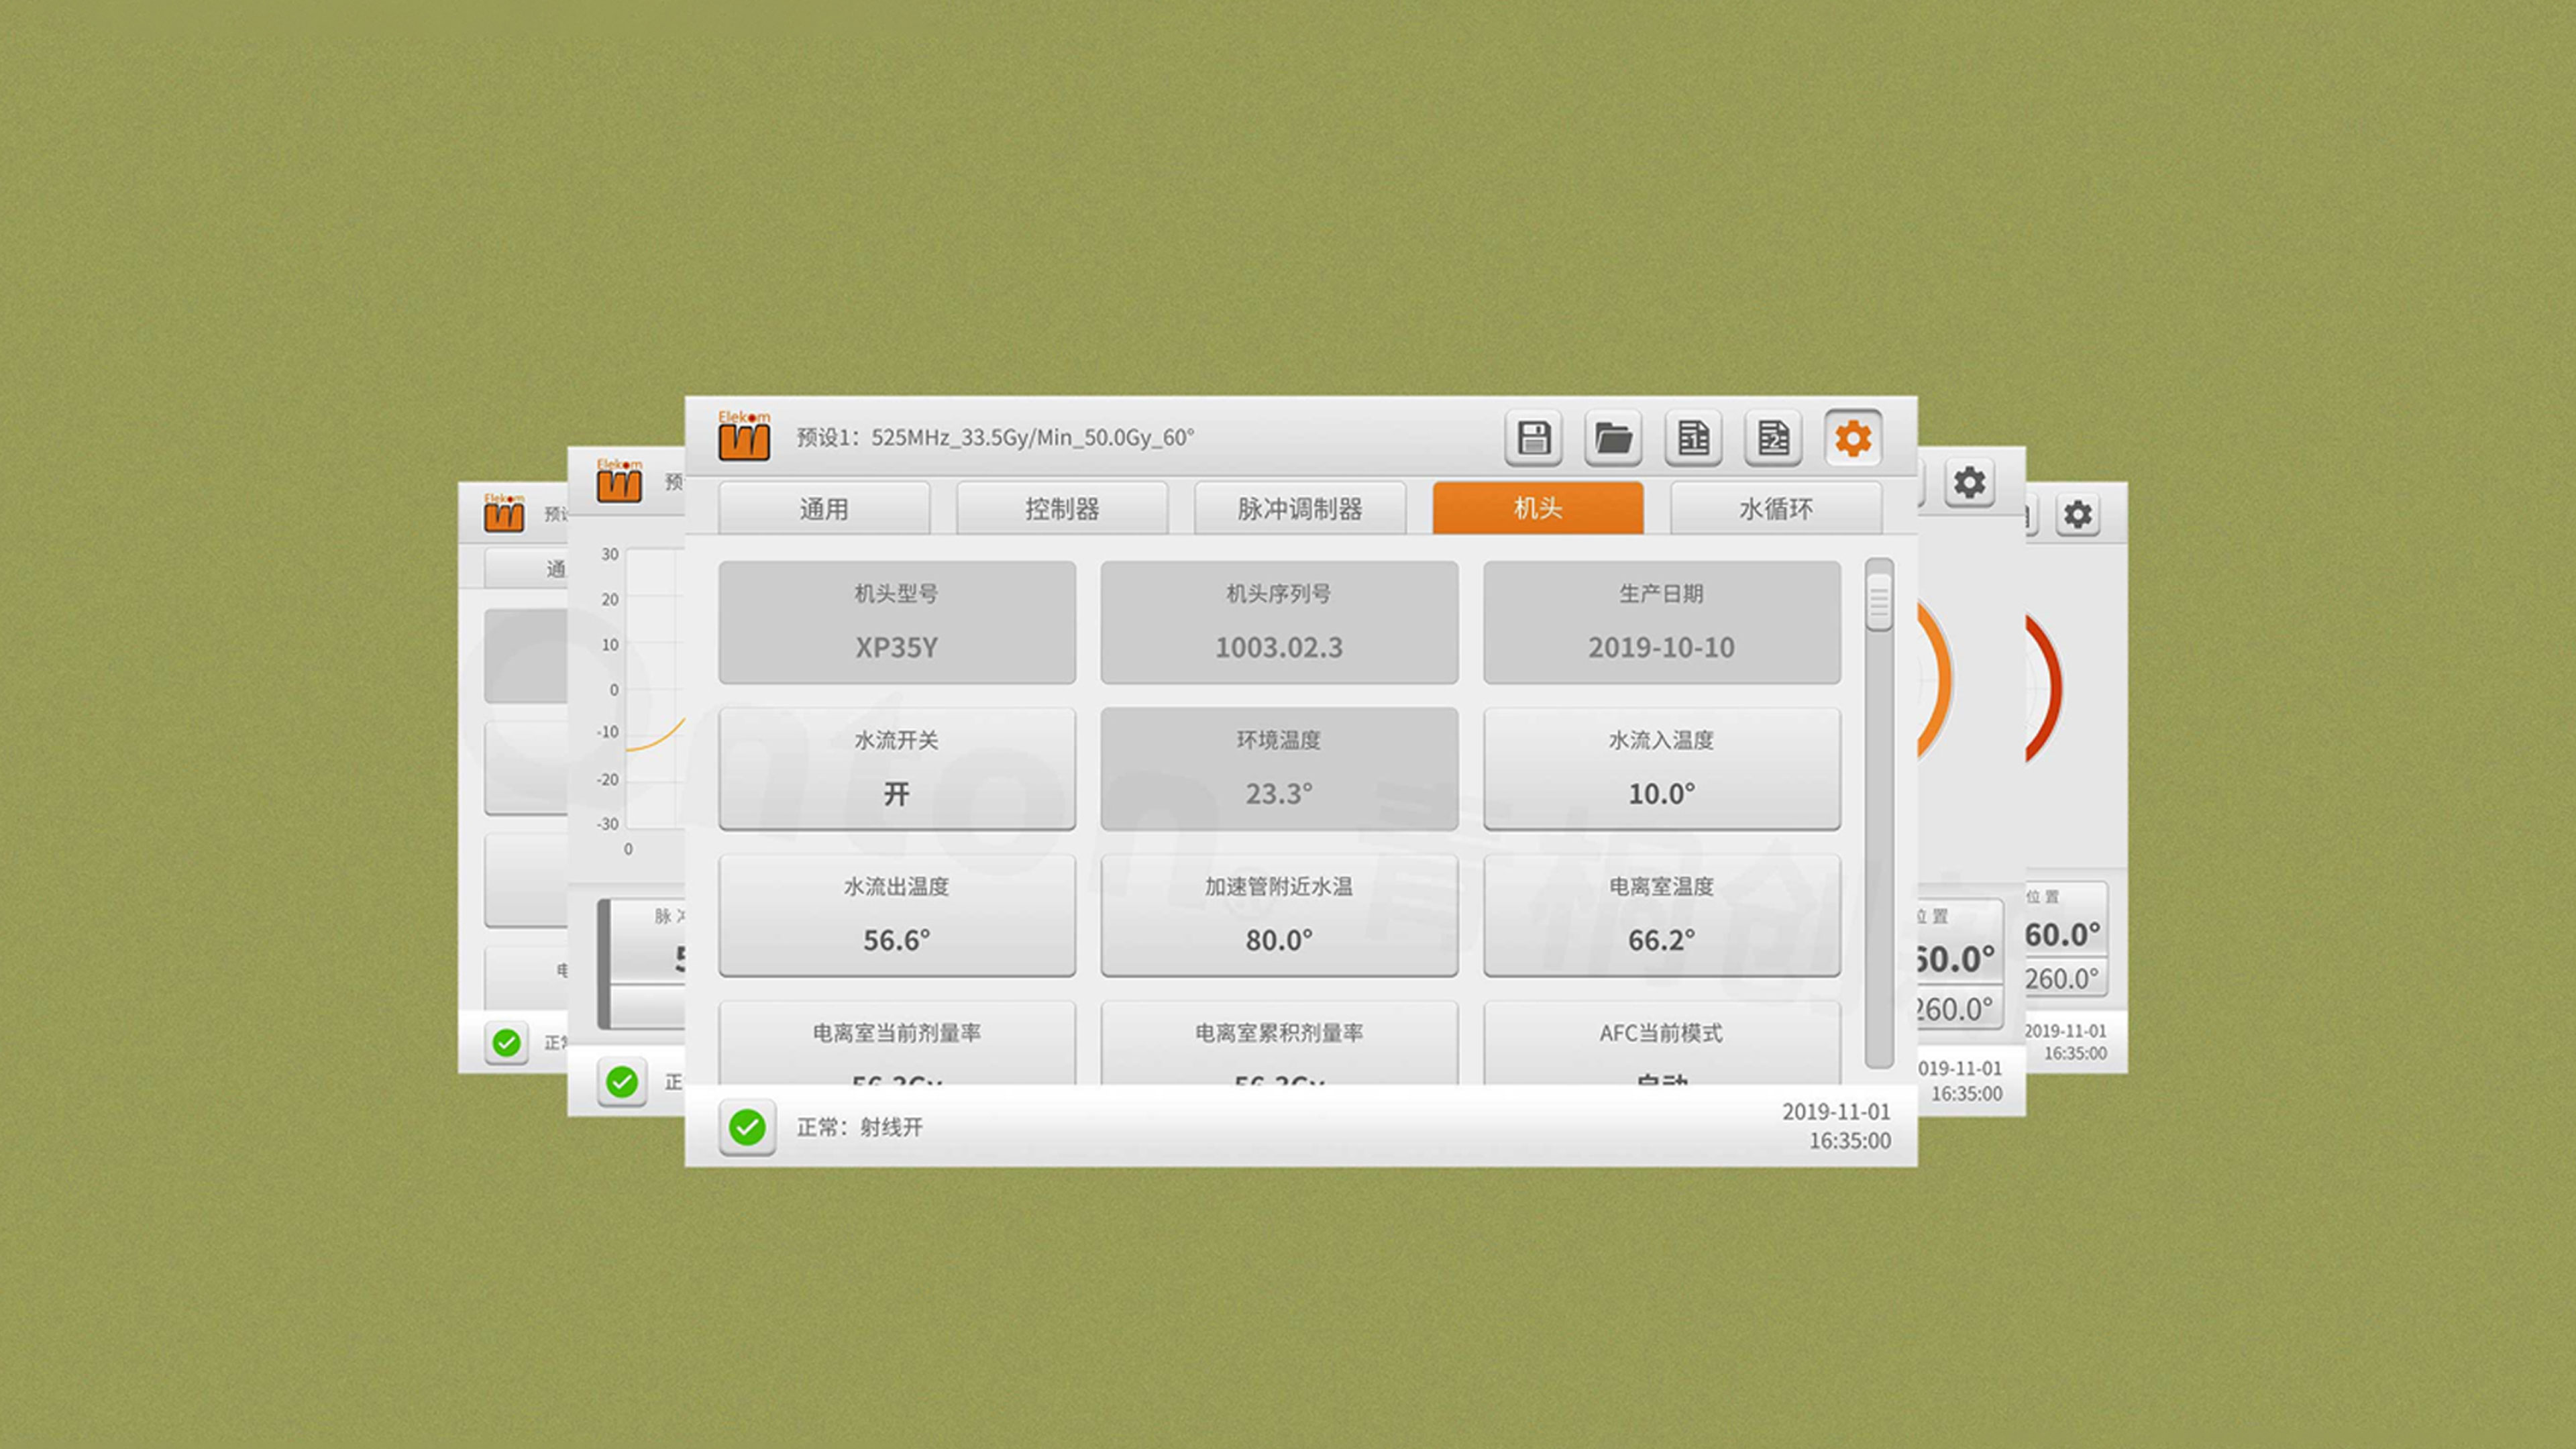The image size is (2576, 1449).
Task: Click the orange settings gear icon
Action: click(x=1853, y=438)
